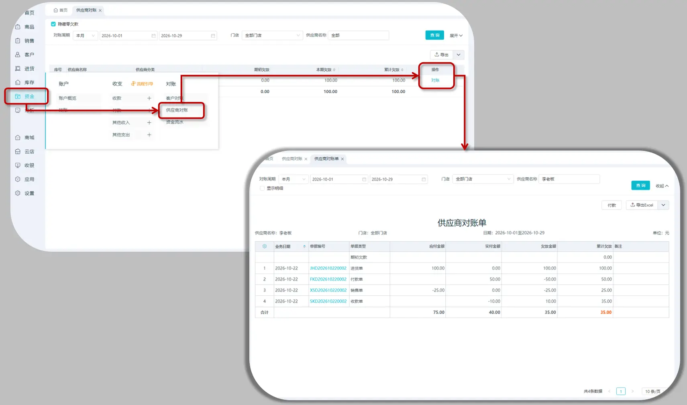Click the plus icon next to 其他支出
Image resolution: width=687 pixels, height=405 pixels.
pos(149,135)
